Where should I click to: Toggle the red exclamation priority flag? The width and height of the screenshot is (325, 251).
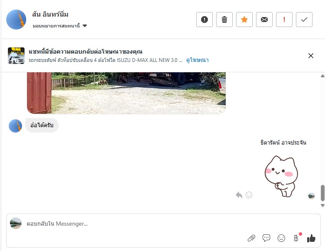point(284,20)
